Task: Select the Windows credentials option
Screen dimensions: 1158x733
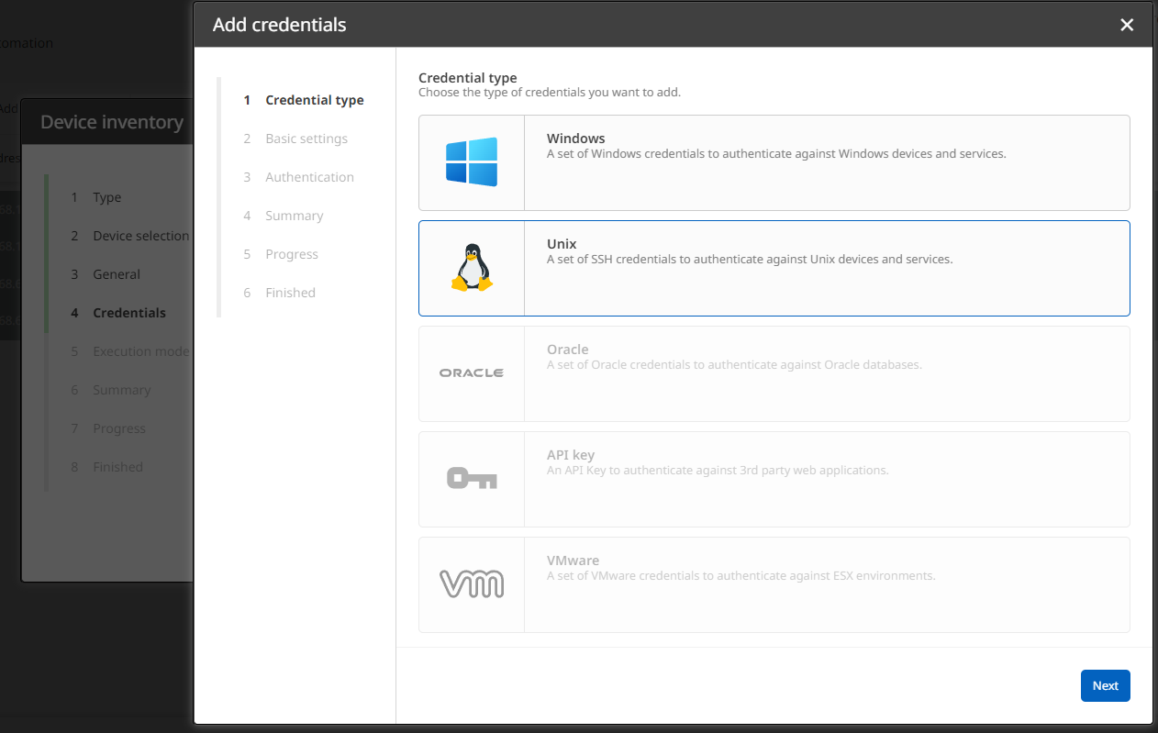Action: [774, 161]
